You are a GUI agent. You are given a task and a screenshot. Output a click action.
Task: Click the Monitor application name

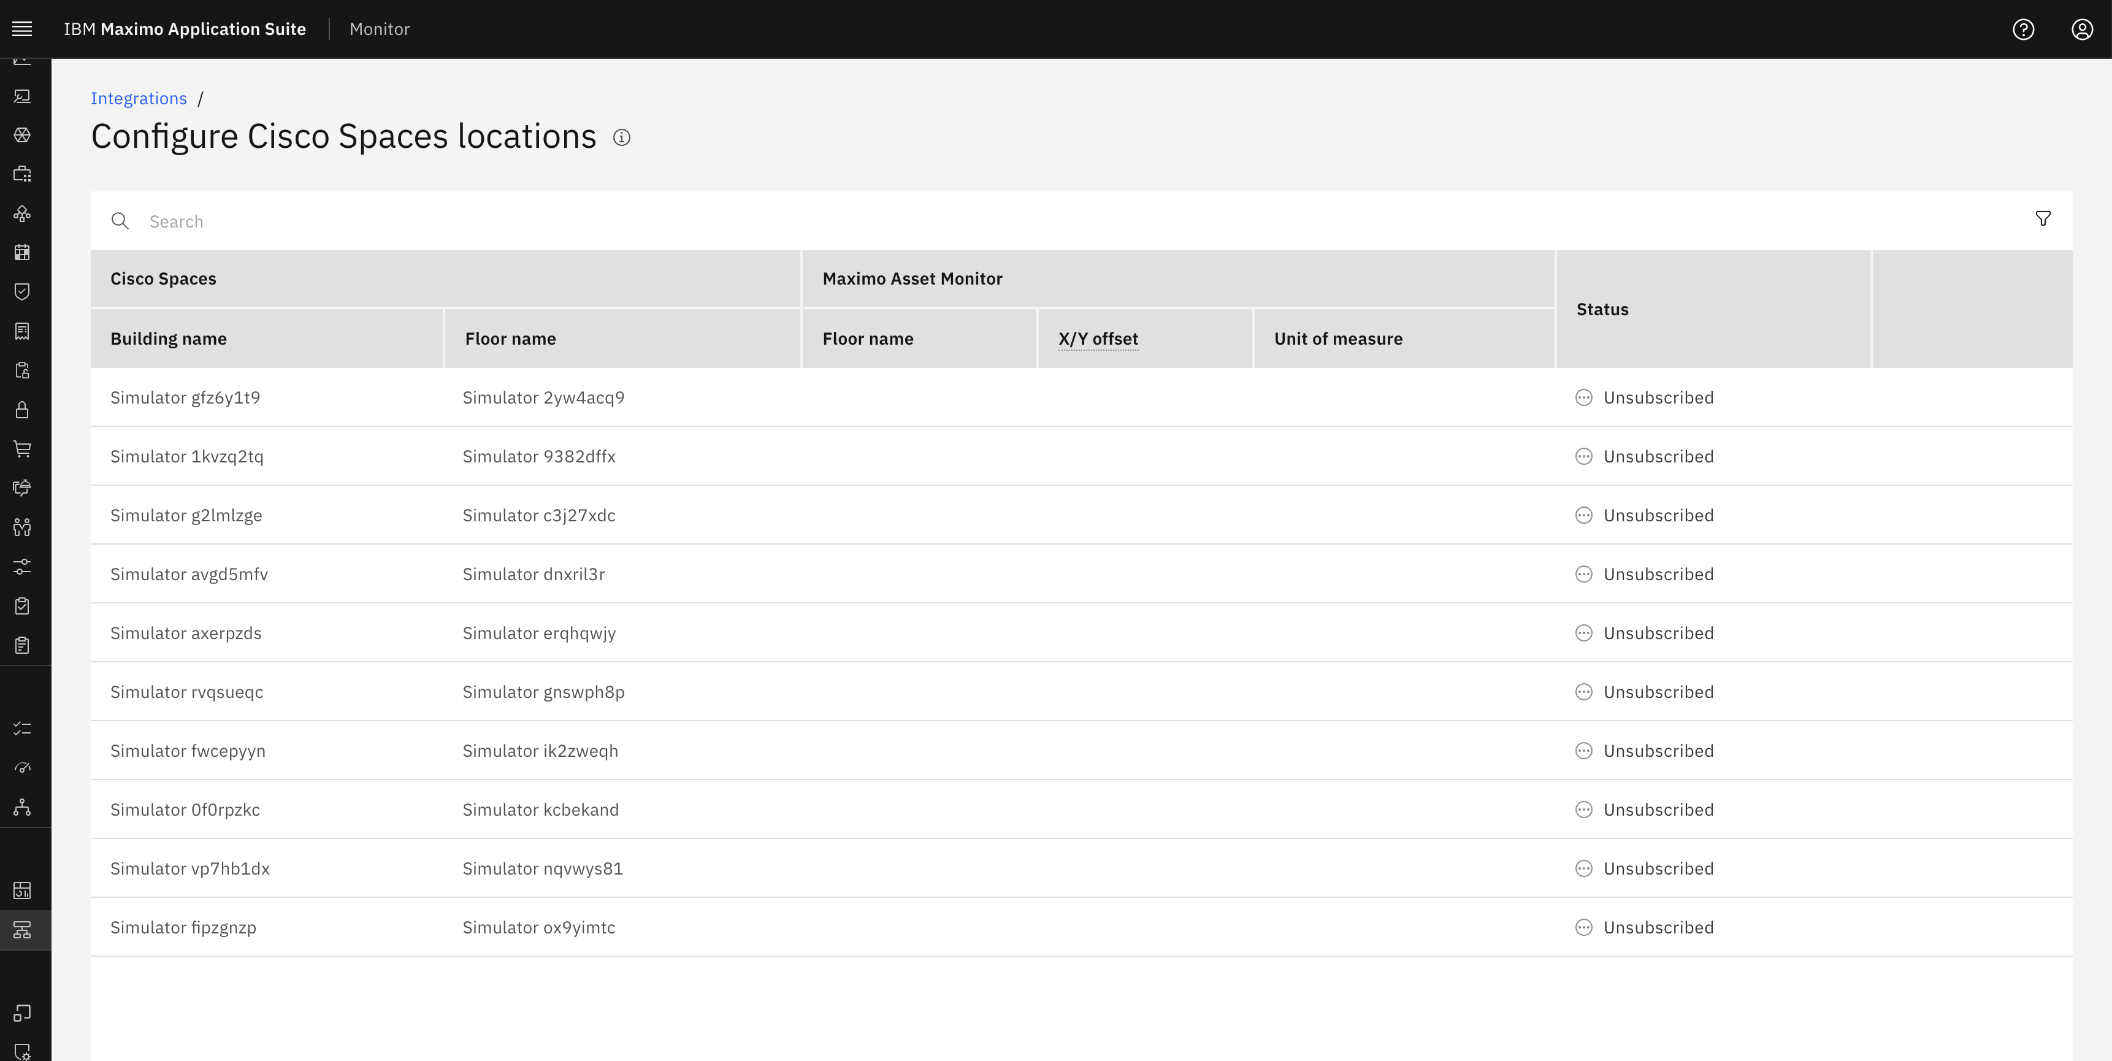click(380, 29)
